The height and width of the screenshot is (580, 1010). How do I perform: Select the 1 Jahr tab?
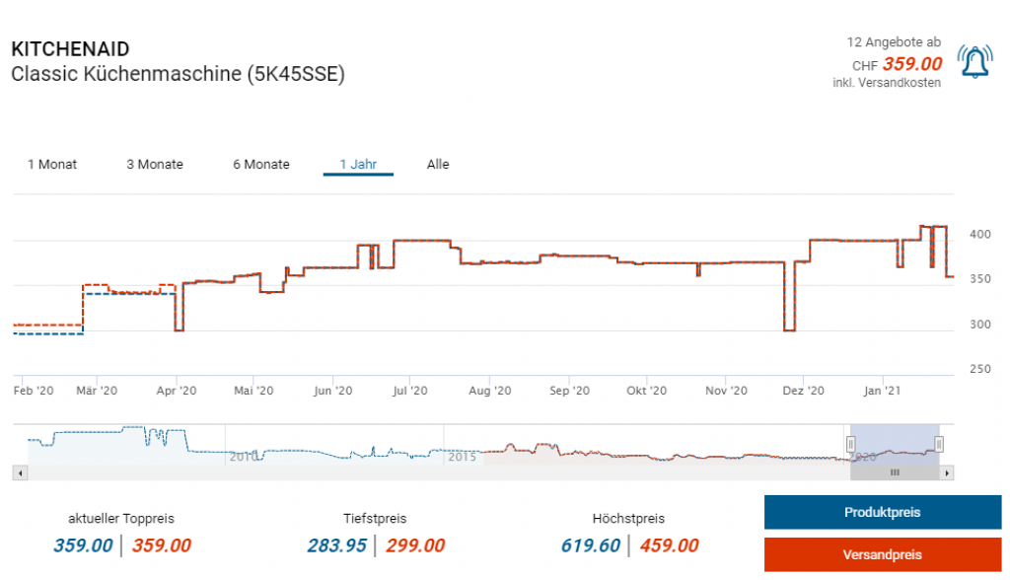(358, 165)
